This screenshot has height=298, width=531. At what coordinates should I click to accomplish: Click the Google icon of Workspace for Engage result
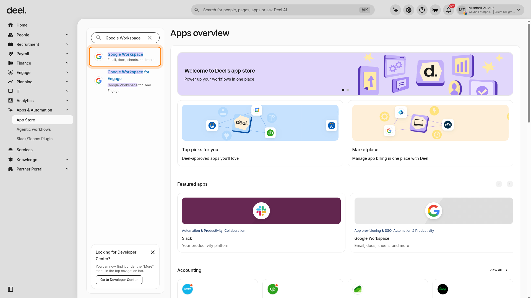(99, 81)
